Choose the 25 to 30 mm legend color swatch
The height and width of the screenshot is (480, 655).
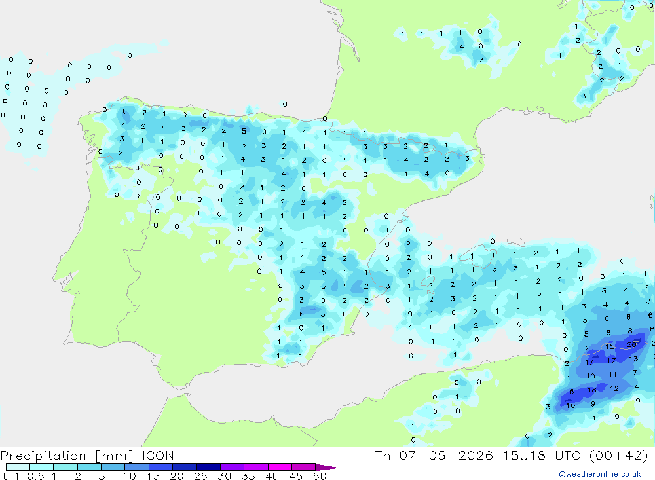[x=208, y=467]
